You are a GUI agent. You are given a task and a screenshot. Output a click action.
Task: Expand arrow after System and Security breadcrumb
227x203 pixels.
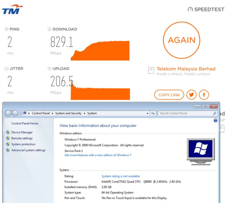coord(85,113)
